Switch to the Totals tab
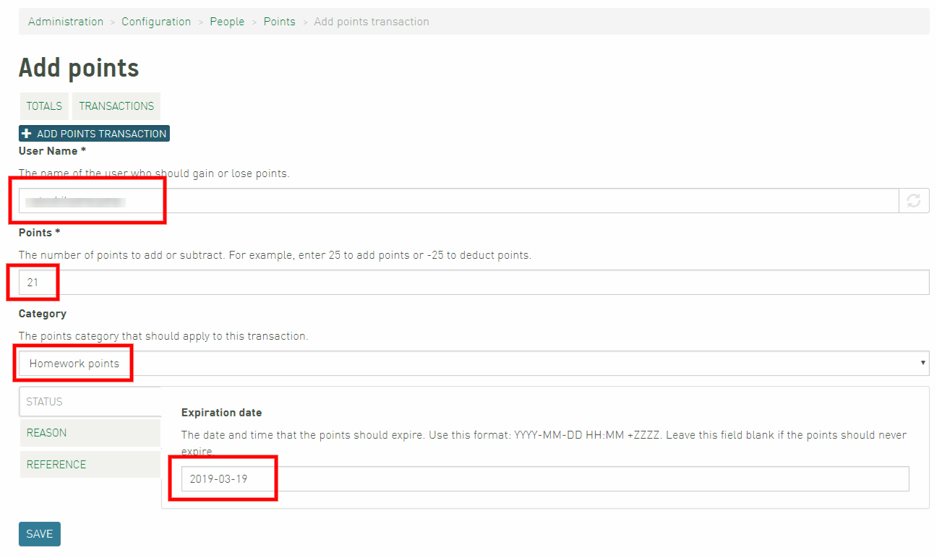This screenshot has width=937, height=558. point(44,106)
